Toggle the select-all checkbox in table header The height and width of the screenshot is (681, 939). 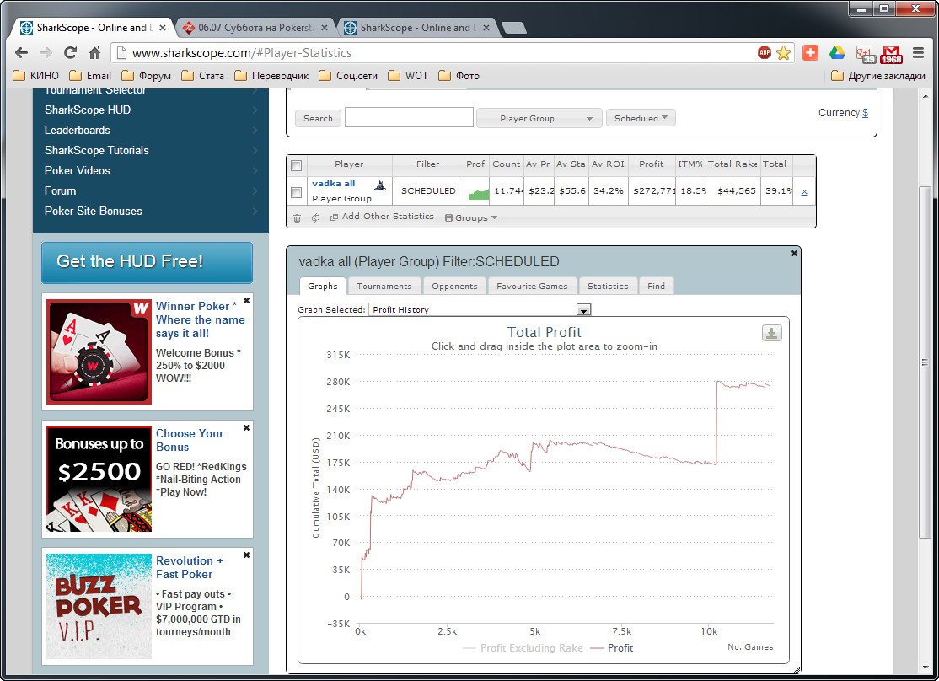(297, 164)
